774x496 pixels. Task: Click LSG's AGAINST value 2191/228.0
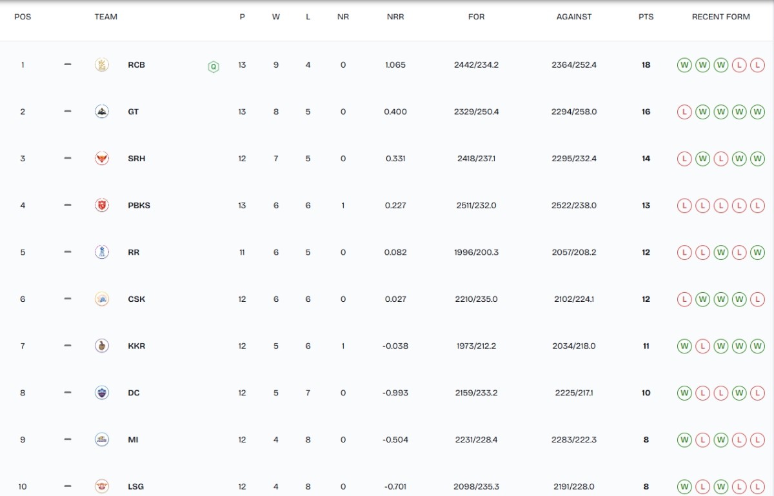pyautogui.click(x=574, y=486)
